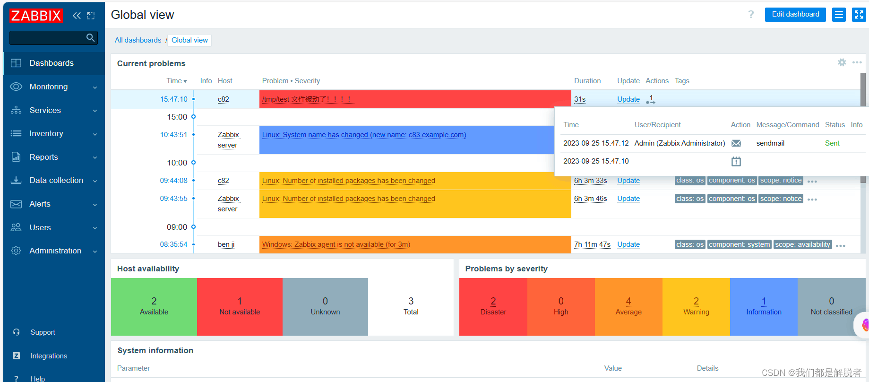
Task: Click the sendmail envelope icon in popup
Action: tap(736, 143)
